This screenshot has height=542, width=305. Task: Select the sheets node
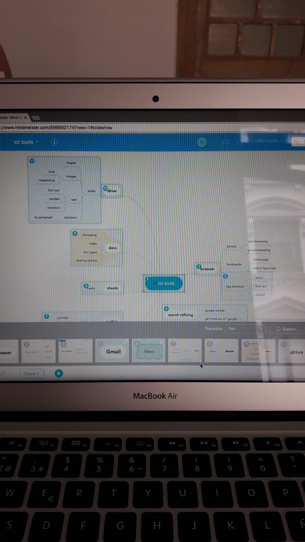113,288
